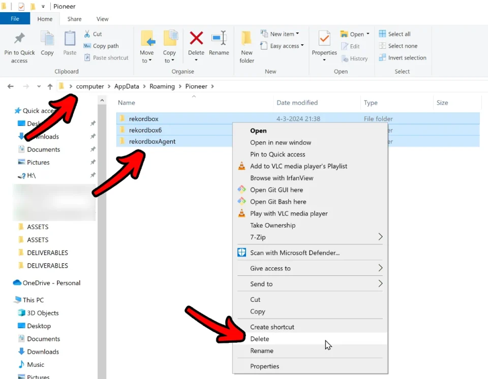Click Copy path in the ribbon

click(101, 46)
